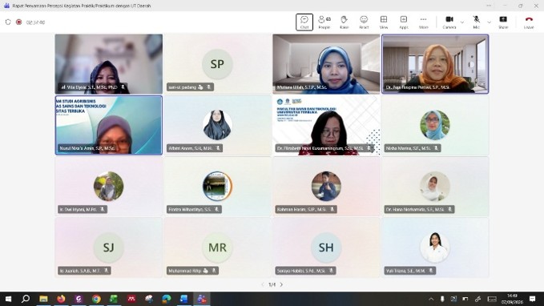Select the SH avatar tile
544x306 pixels.
[326, 248]
